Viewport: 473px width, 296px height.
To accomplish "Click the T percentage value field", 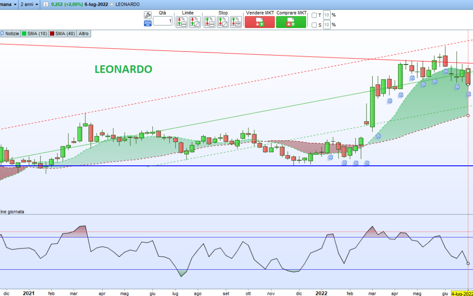I will [x=327, y=15].
